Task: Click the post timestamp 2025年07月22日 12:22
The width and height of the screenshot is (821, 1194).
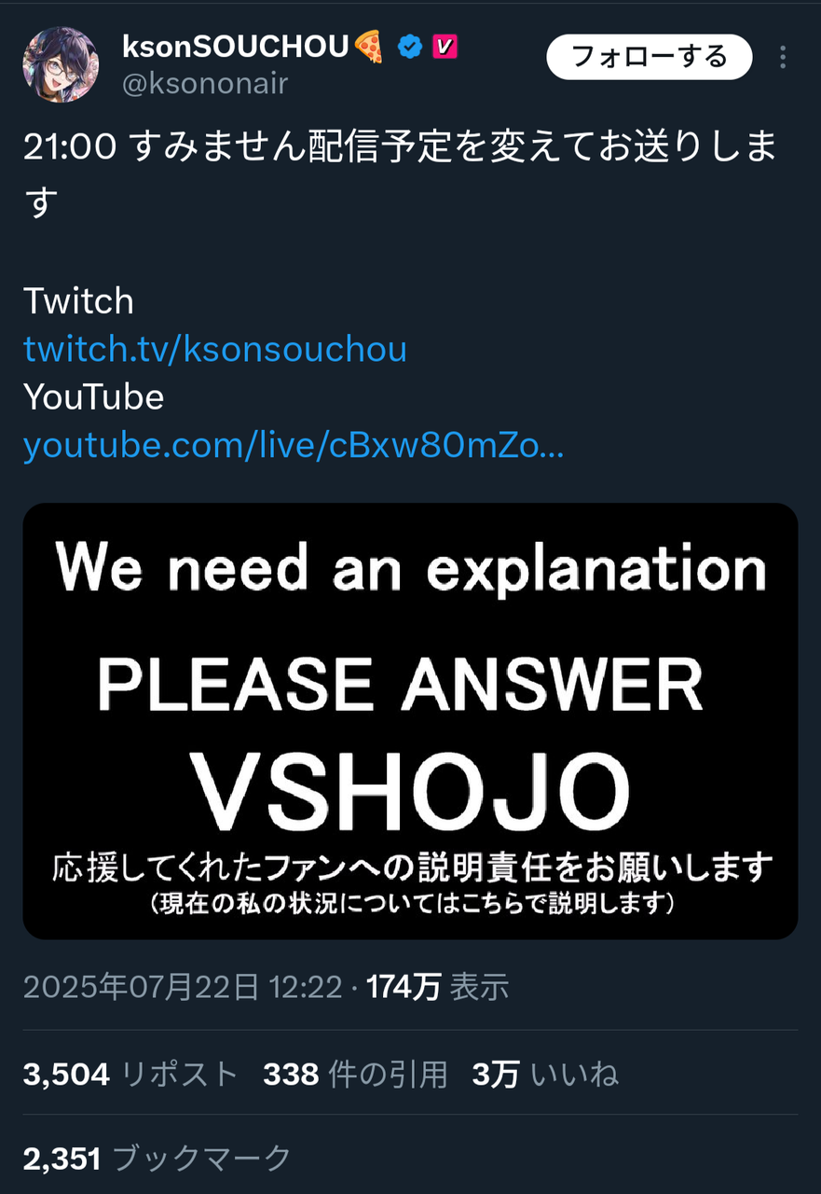Action: 183,987
